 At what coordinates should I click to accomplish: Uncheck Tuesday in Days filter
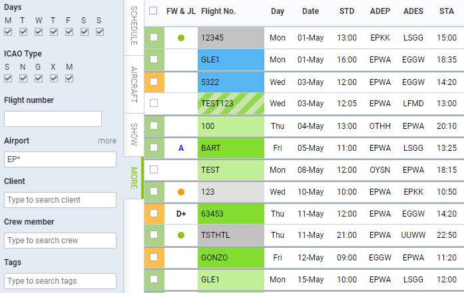(23, 32)
